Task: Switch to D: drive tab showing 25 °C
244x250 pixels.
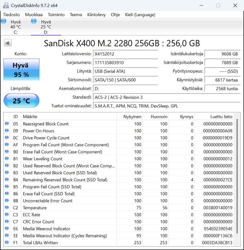Action: tap(46, 27)
